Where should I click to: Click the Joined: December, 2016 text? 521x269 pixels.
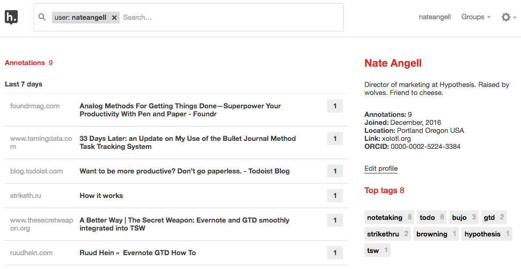click(x=403, y=123)
